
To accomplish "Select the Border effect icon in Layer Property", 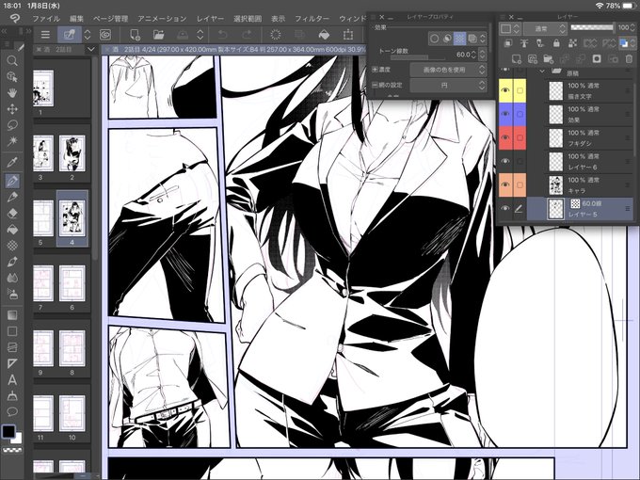I will coord(435,39).
